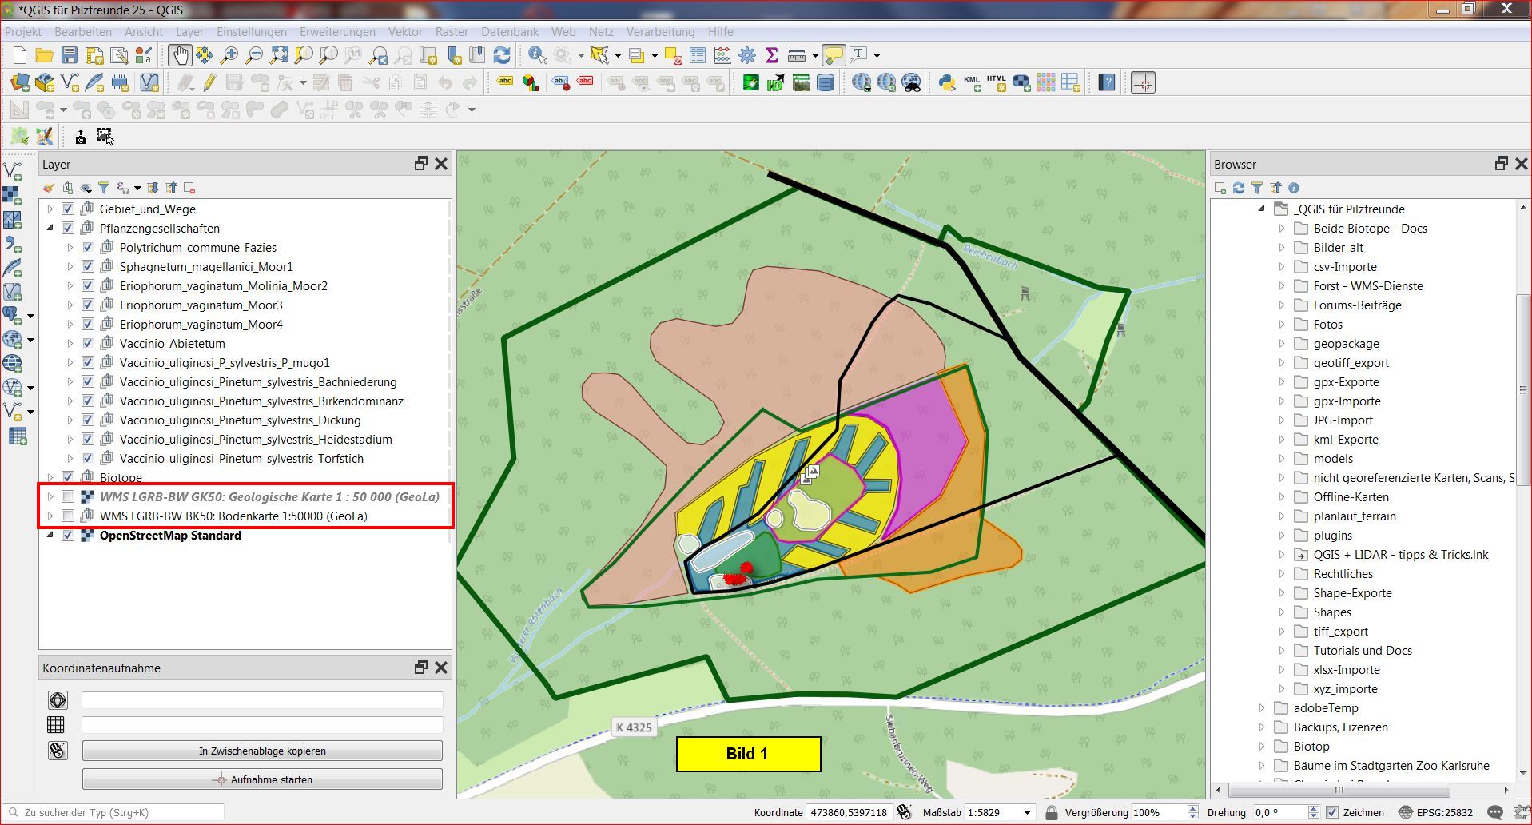The height and width of the screenshot is (825, 1532).
Task: Click the Aufnahme starten button
Action: 262,779
